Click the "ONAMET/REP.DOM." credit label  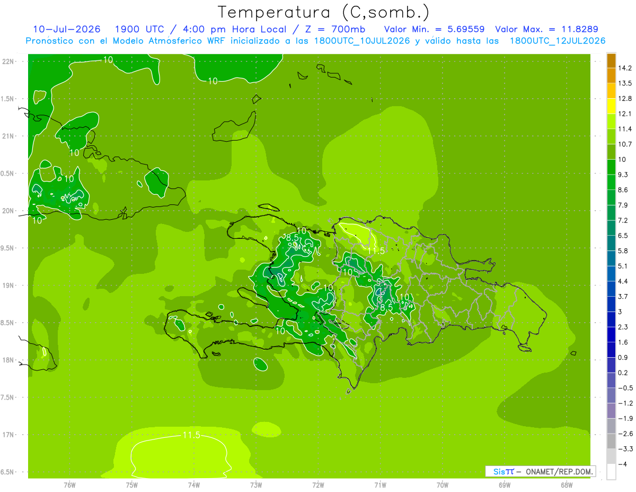(x=559, y=471)
